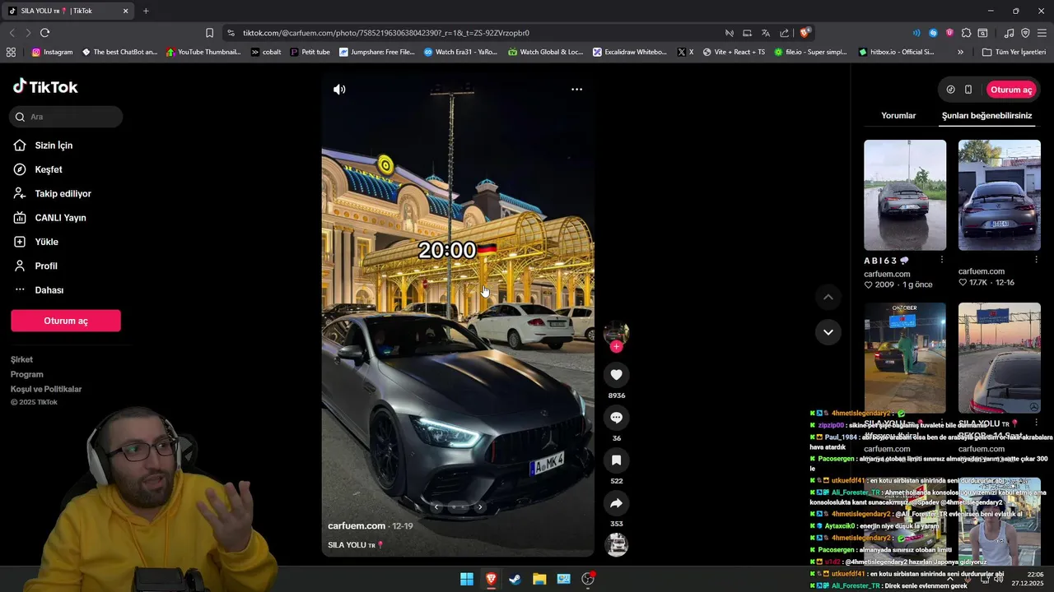
Task: Click the phone app icon in header
Action: pos(968,90)
